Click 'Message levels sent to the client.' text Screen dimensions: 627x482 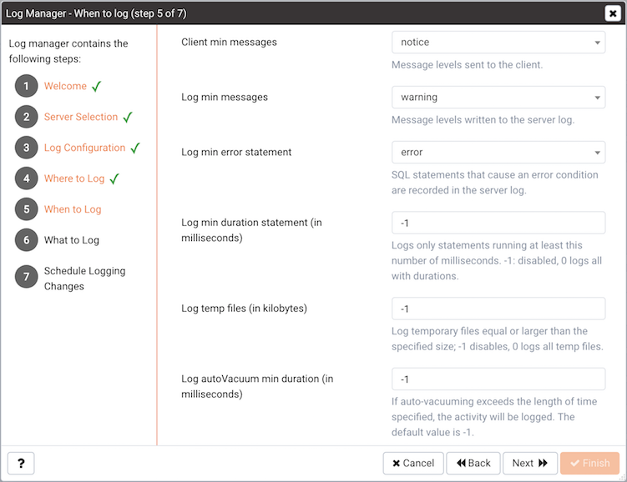pyautogui.click(x=467, y=65)
